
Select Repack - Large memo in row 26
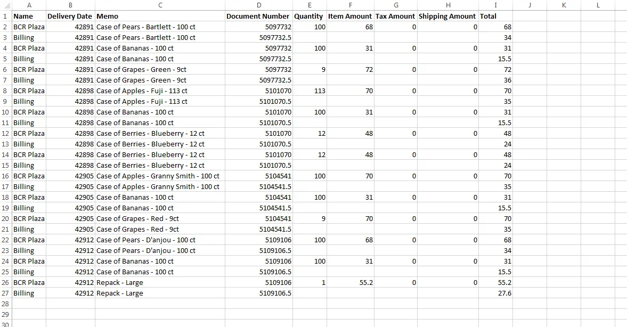click(x=160, y=283)
